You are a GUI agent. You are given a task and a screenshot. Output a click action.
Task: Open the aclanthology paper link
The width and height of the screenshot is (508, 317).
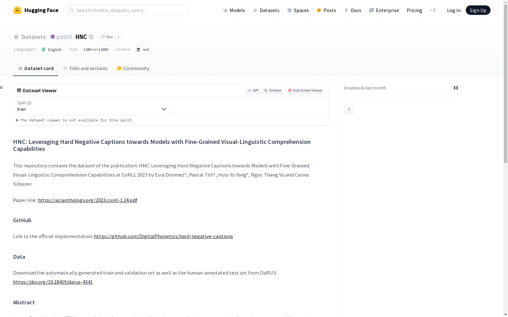[x=88, y=200]
